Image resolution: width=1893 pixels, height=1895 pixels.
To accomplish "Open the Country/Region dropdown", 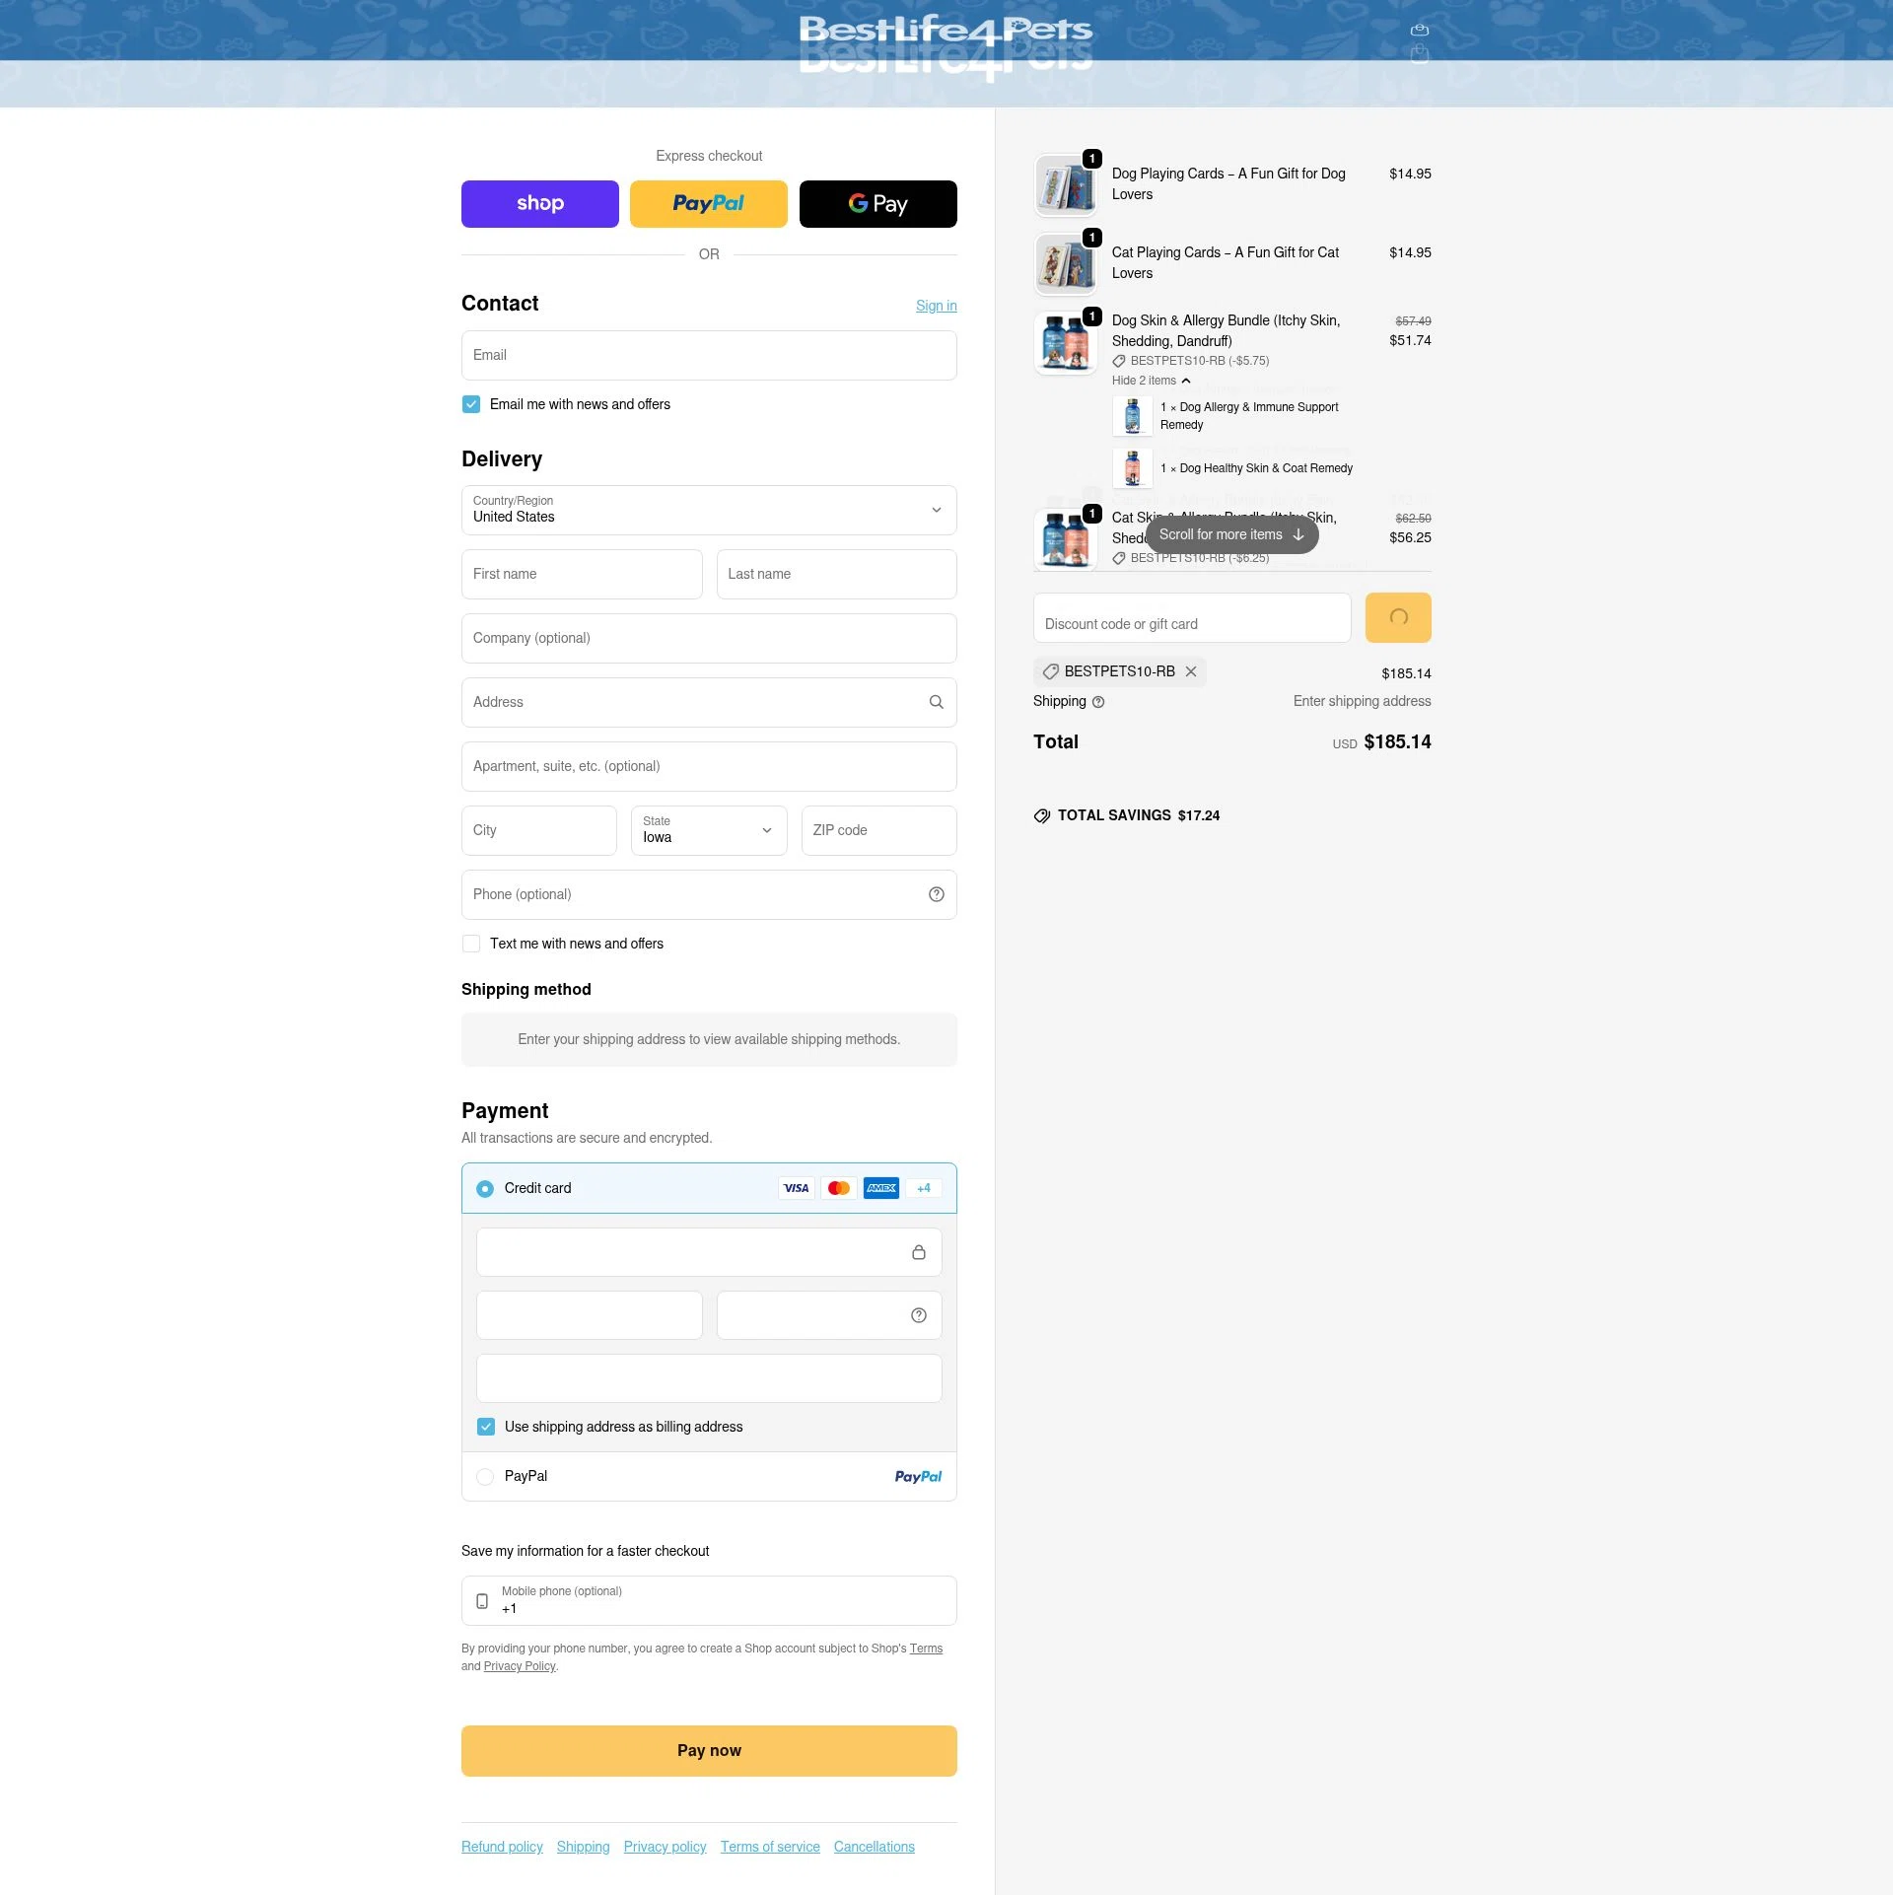I will [x=708, y=510].
